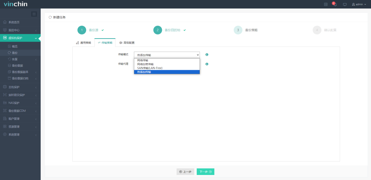This screenshot has height=180, width=371.
Task: Click step 4 确认配置 circle
Action: tap(317, 30)
